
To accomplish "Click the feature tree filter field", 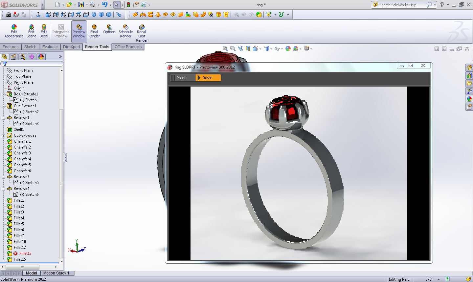I will coord(32,64).
